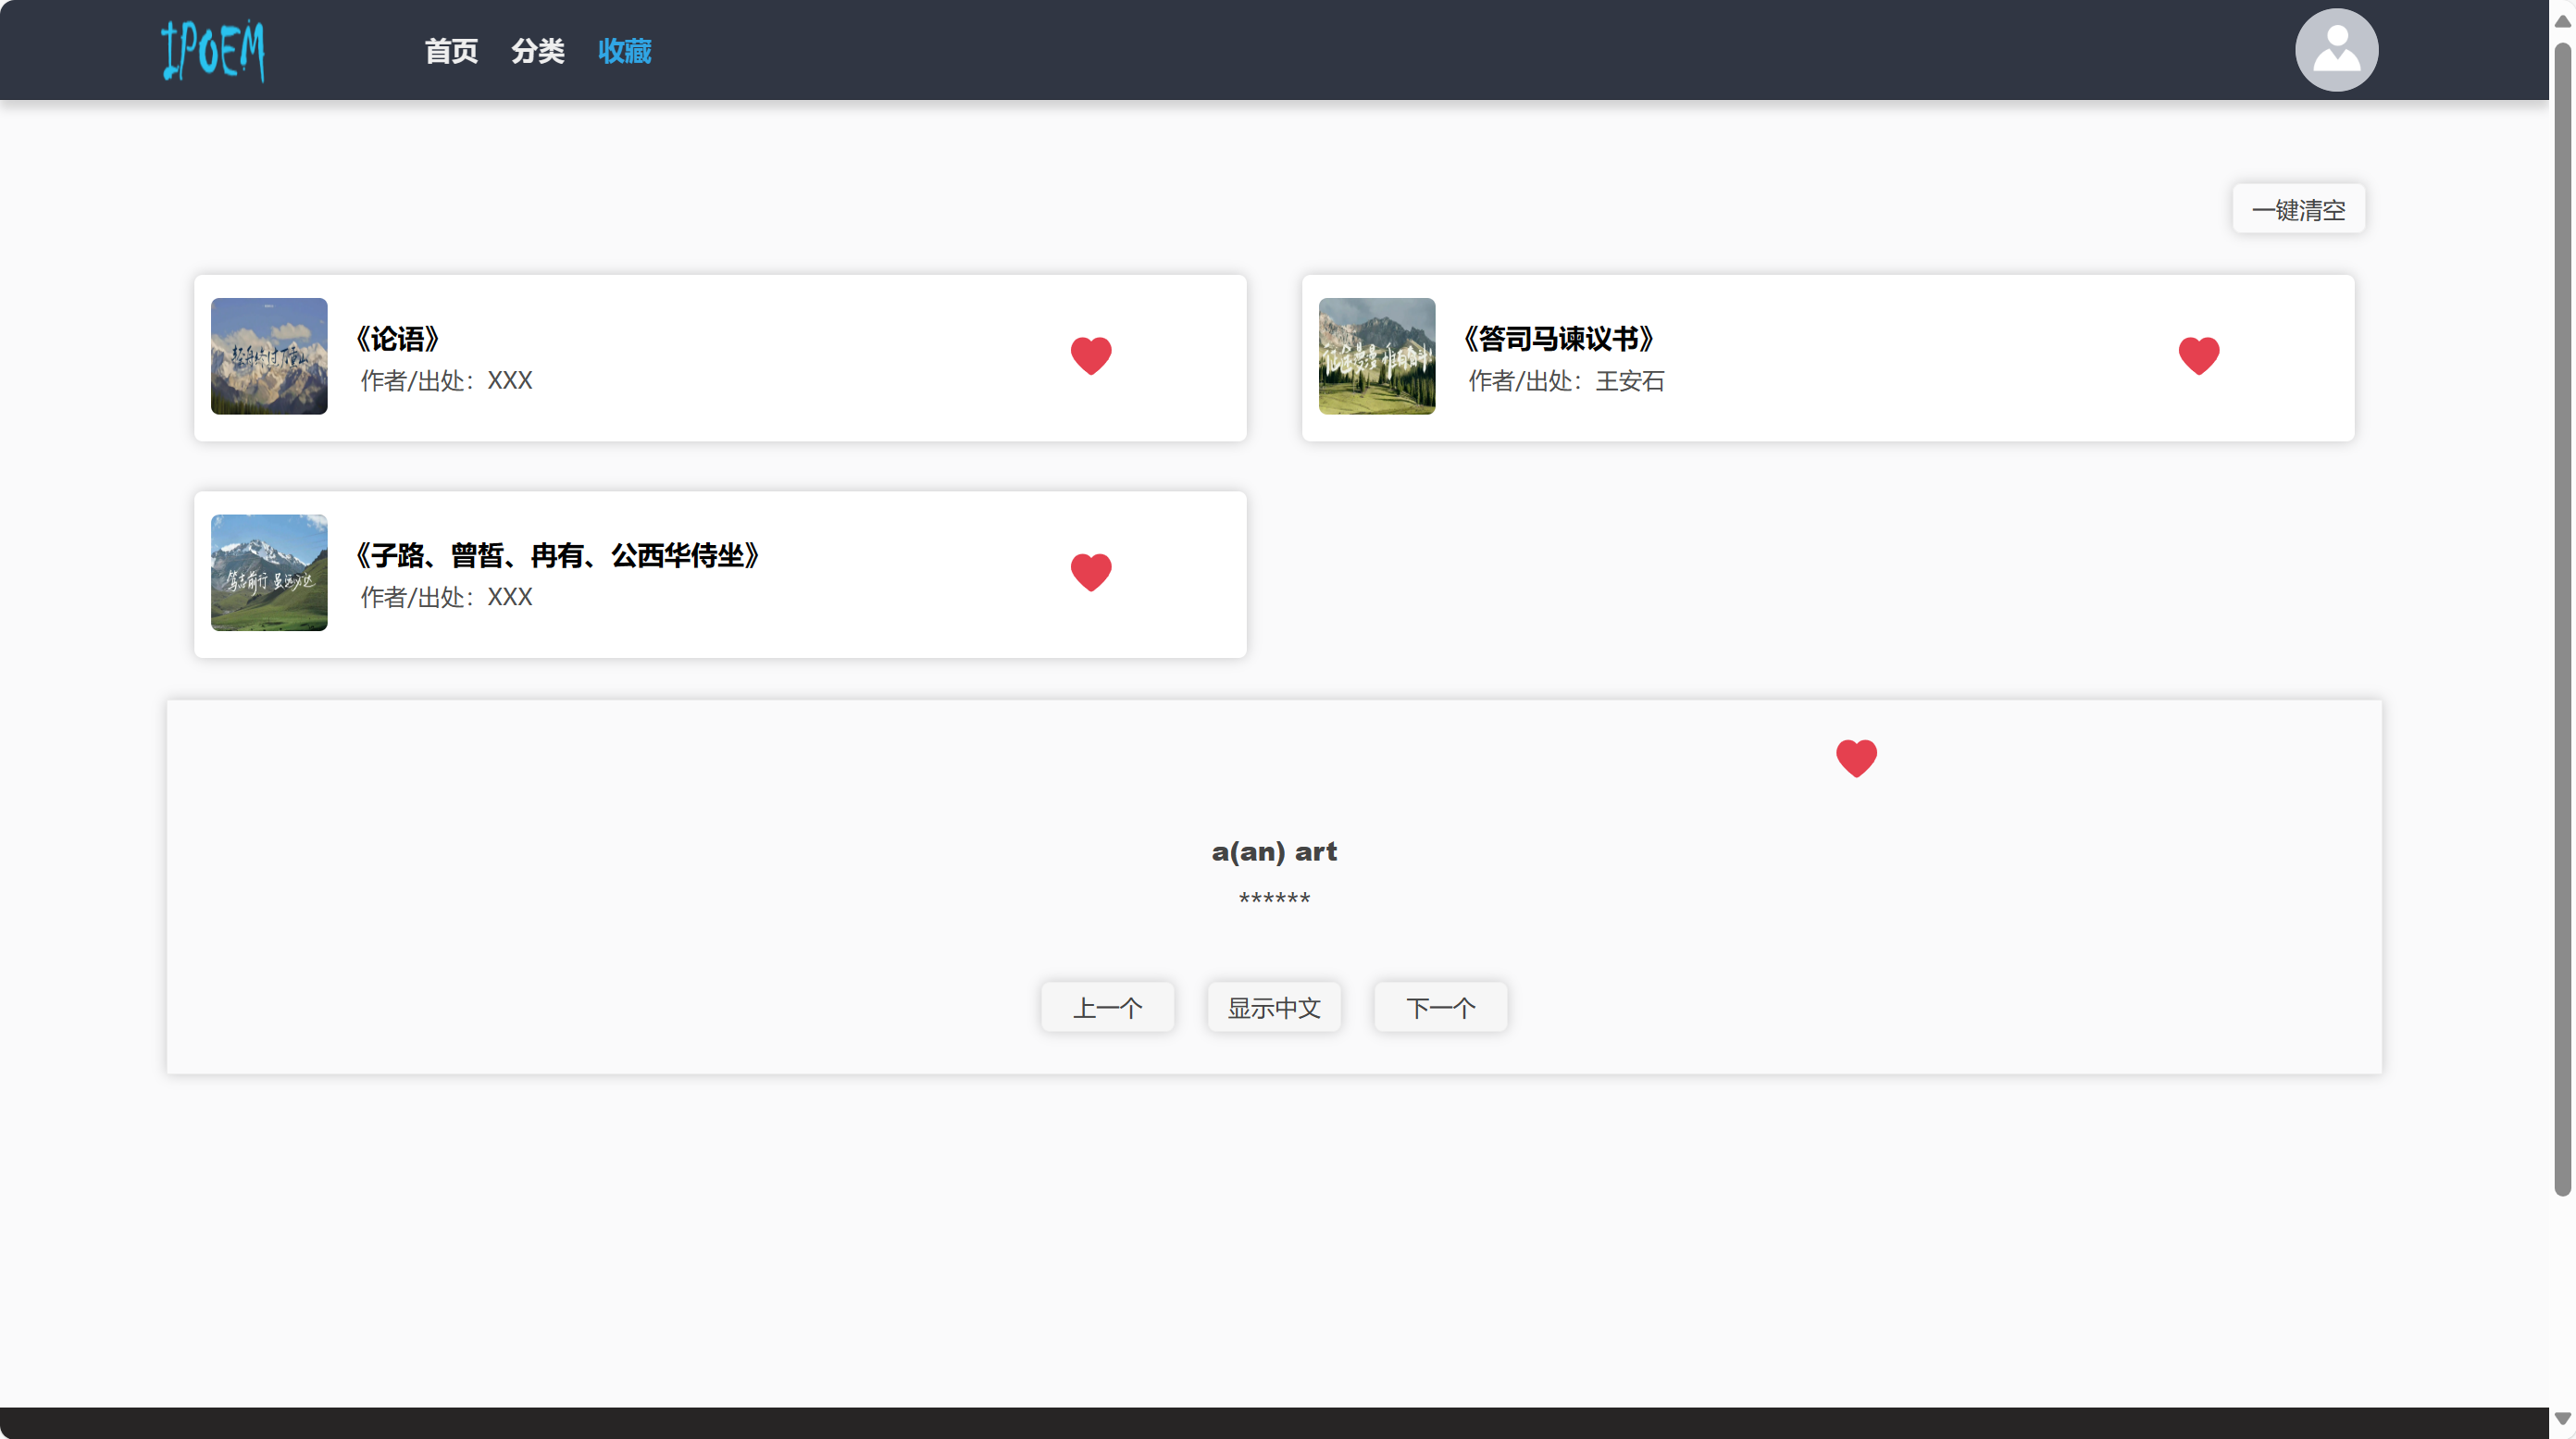Unfavorite 《论语》 with its heart icon
This screenshot has width=2576, height=1439.
1090,355
